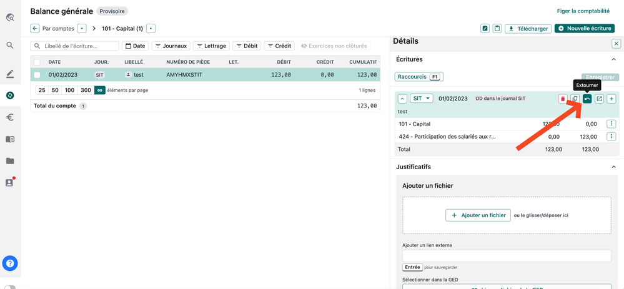
Task: Tick the select-all header checkbox
Action: [37, 62]
